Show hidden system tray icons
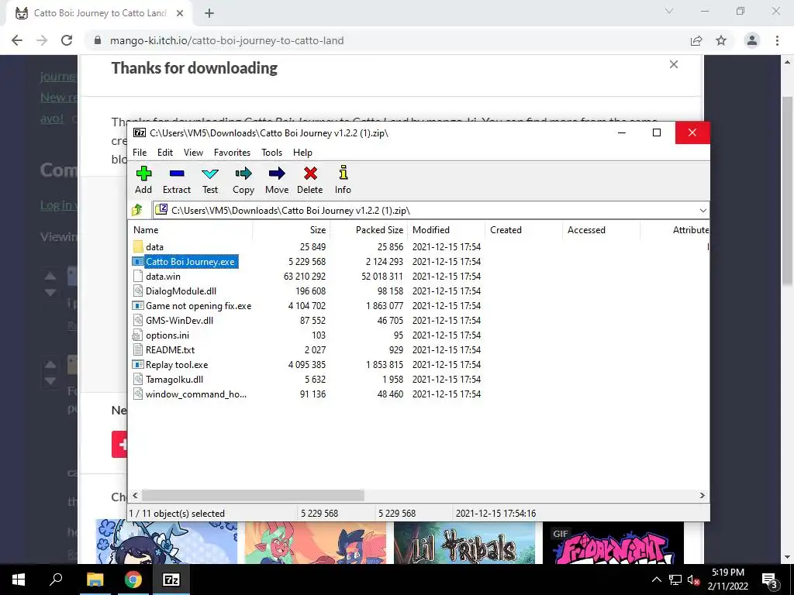Image resolution: width=794 pixels, height=595 pixels. tap(656, 580)
